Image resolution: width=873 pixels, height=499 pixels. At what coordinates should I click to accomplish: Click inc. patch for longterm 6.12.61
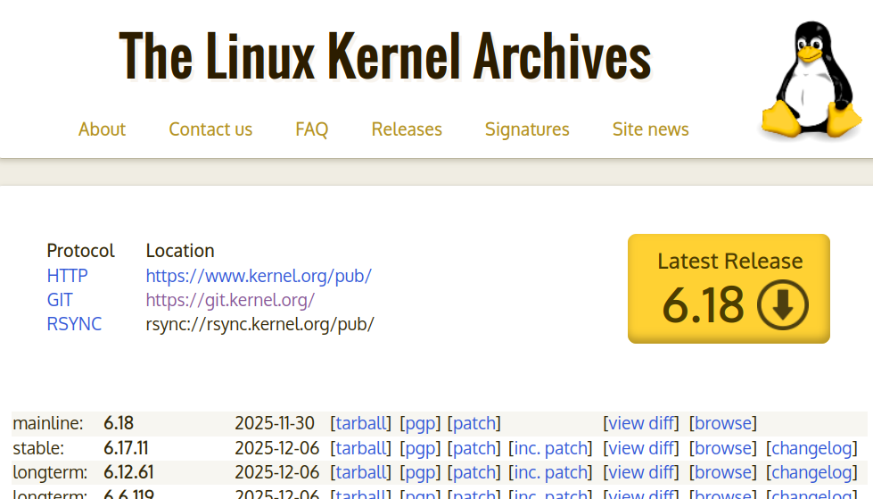tap(552, 472)
